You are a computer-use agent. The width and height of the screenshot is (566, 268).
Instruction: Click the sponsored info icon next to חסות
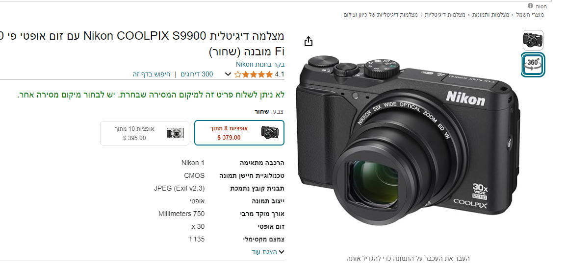pos(530,6)
